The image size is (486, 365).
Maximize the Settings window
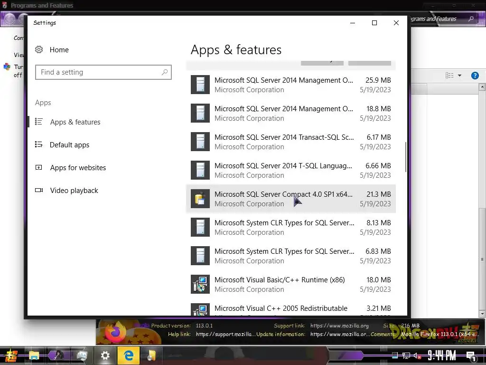tap(374, 23)
